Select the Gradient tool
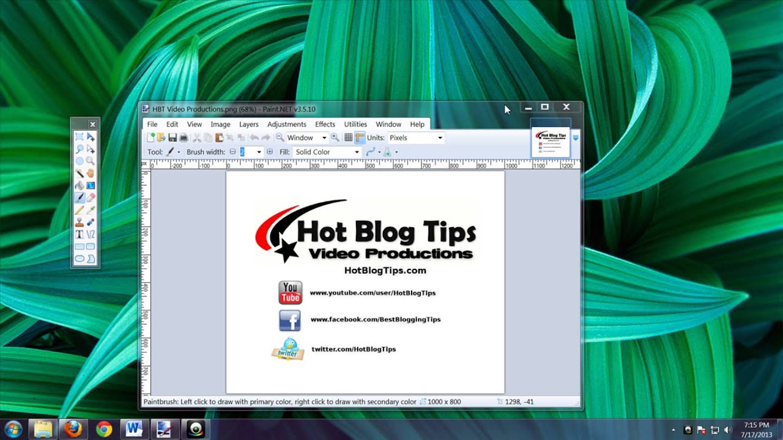 click(91, 186)
